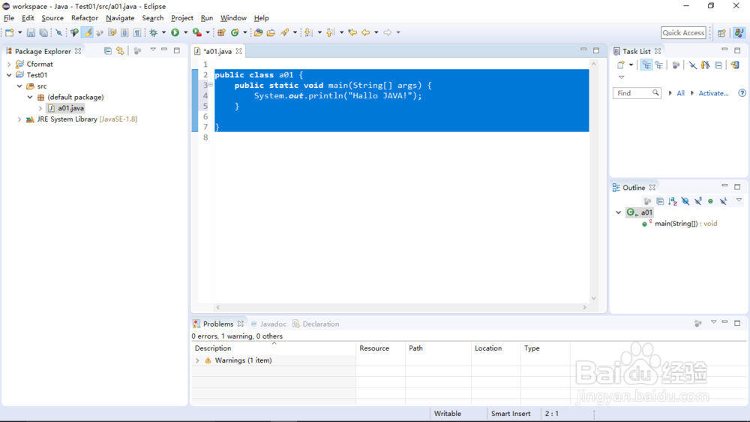Open the Debug button dropdown arrow

pos(163,32)
